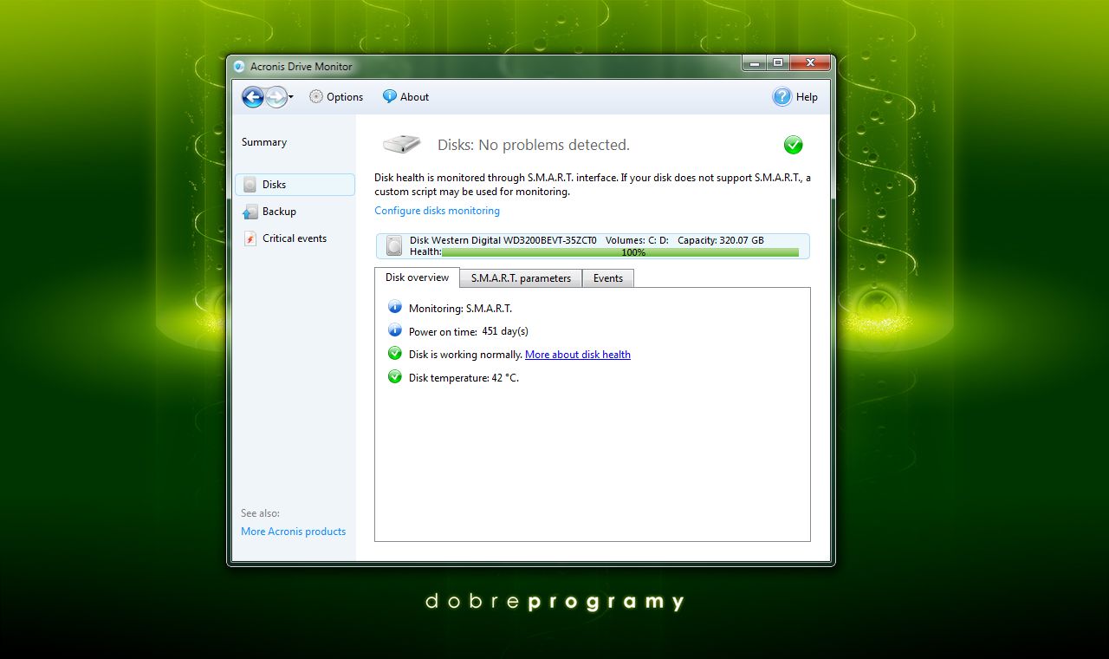Open Critical events section

295,238
